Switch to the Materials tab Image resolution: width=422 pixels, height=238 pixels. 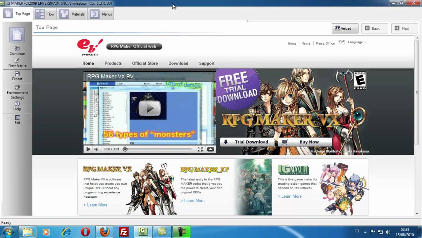72,14
